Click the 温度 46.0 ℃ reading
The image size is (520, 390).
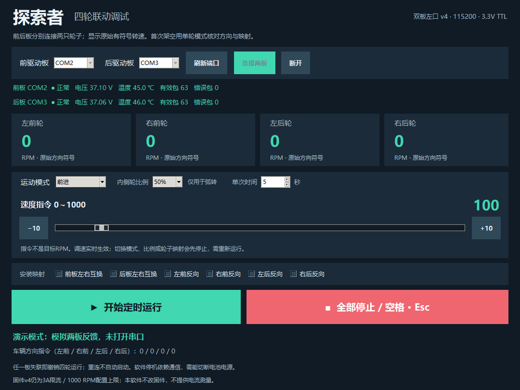pyautogui.click(x=136, y=102)
